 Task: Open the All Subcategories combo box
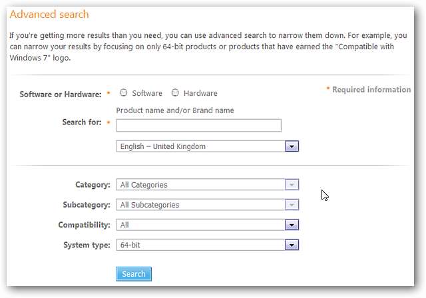[200, 205]
